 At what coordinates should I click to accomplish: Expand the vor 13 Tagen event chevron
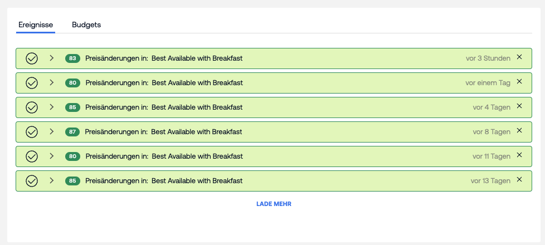51,180
